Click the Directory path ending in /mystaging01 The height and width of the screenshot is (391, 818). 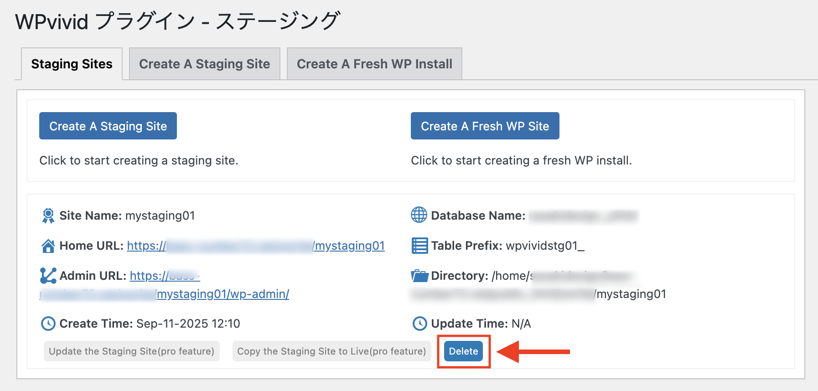538,285
